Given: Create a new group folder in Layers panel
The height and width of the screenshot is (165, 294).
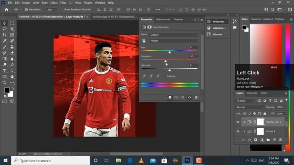Looking at the screenshot, I should click(x=268, y=140).
